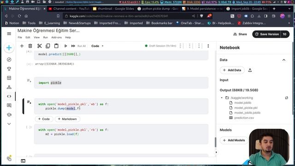Run the pickle.dump cell via its run icon
This screenshot has width=295, height=166.
[x=29, y=102]
